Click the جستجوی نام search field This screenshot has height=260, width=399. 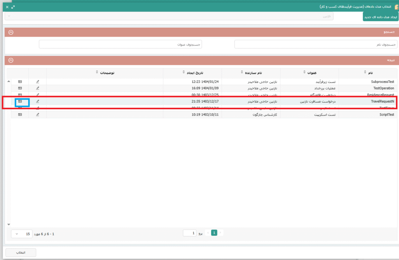point(316,44)
